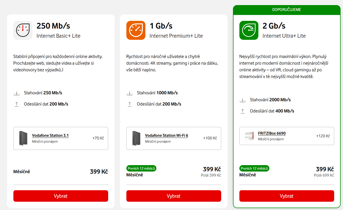Click the 250 Mb/s speedometer icon

(x=23, y=30)
